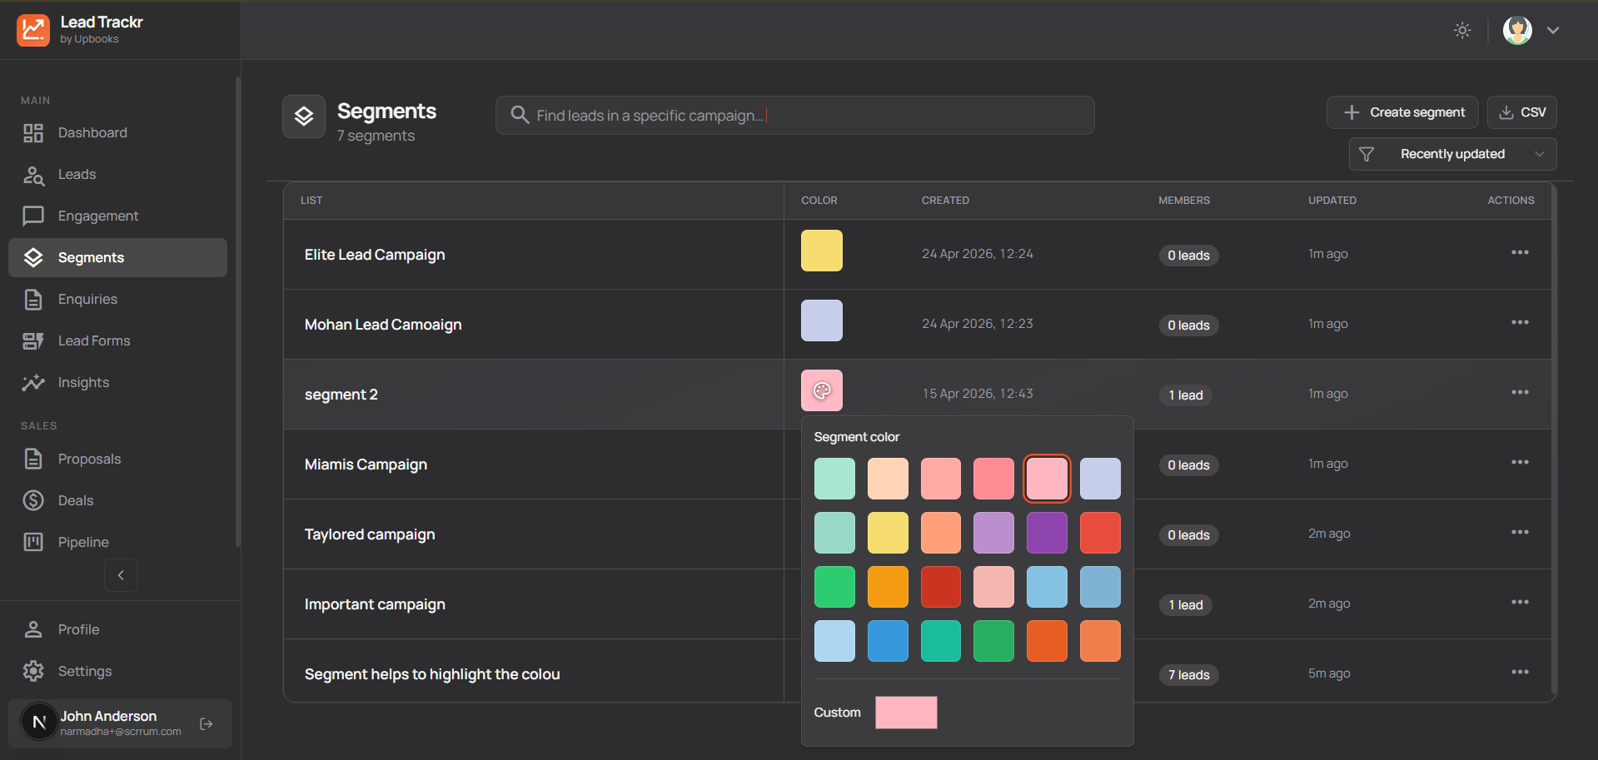Screen dimensions: 1598x760
Task: Open the Segments section in sidebar
Action: (x=91, y=257)
